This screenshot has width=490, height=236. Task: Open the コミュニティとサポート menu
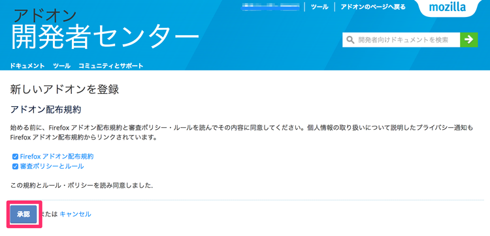coord(110,66)
